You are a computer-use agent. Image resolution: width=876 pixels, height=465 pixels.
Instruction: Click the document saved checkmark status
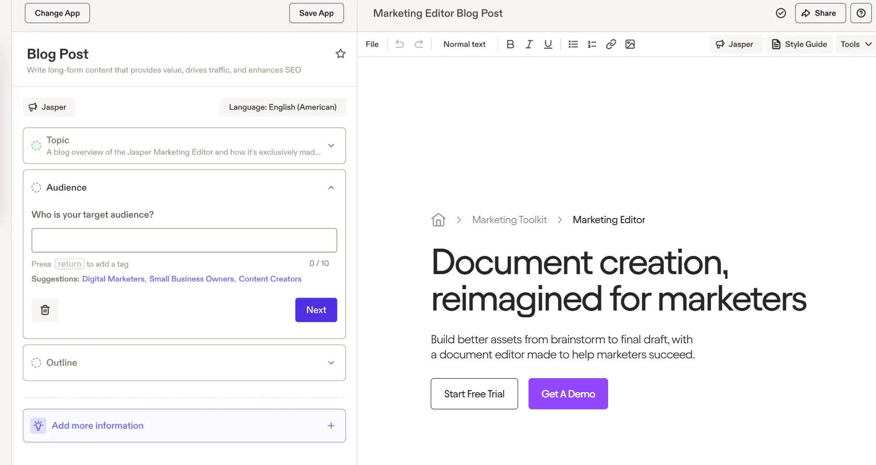coord(781,13)
